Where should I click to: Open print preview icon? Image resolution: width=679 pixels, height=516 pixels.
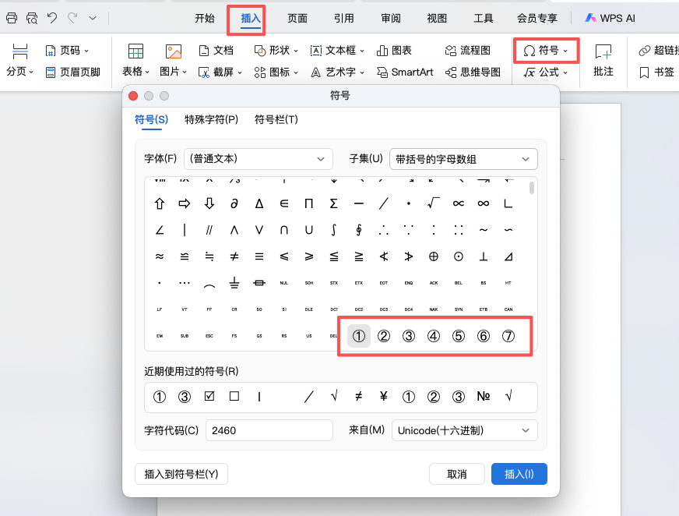pyautogui.click(x=32, y=18)
